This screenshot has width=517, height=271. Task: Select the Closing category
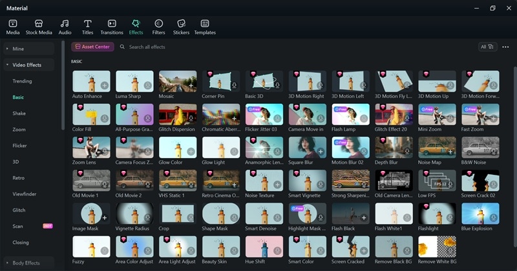pyautogui.click(x=21, y=243)
